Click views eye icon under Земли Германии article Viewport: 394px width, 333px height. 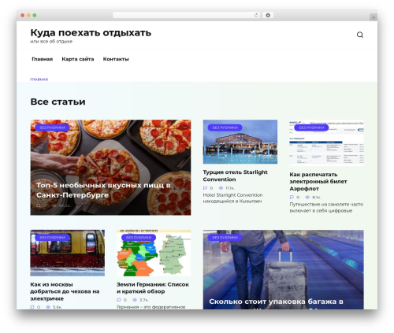(135, 300)
